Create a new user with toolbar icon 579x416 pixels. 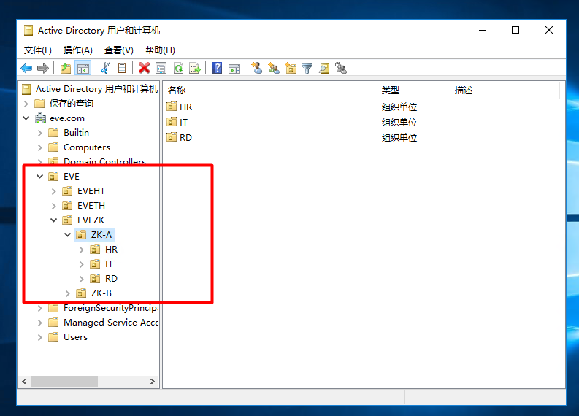257,68
